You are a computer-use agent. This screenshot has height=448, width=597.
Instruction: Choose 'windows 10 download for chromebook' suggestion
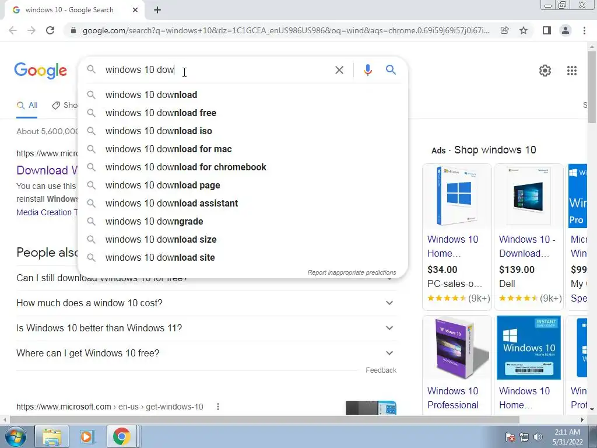click(243, 167)
